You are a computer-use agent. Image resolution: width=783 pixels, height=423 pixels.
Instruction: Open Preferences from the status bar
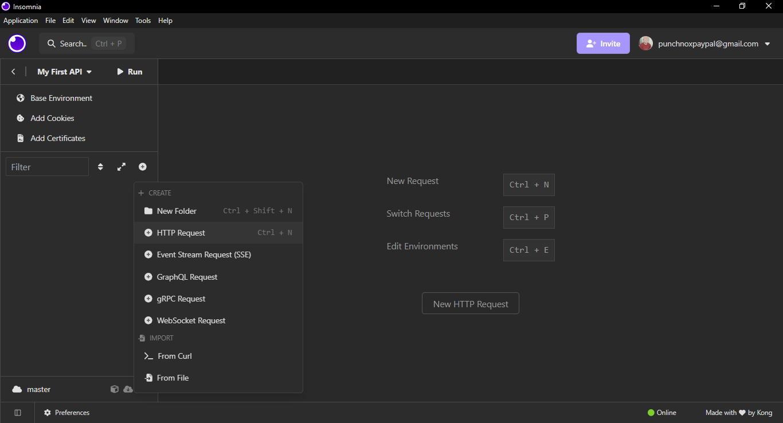66,413
